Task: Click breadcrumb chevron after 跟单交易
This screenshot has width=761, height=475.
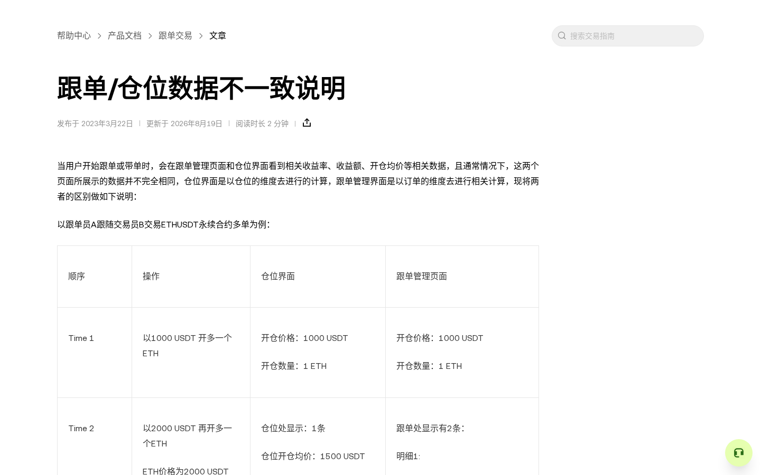Action: click(201, 36)
